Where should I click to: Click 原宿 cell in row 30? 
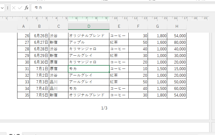point(59,62)
